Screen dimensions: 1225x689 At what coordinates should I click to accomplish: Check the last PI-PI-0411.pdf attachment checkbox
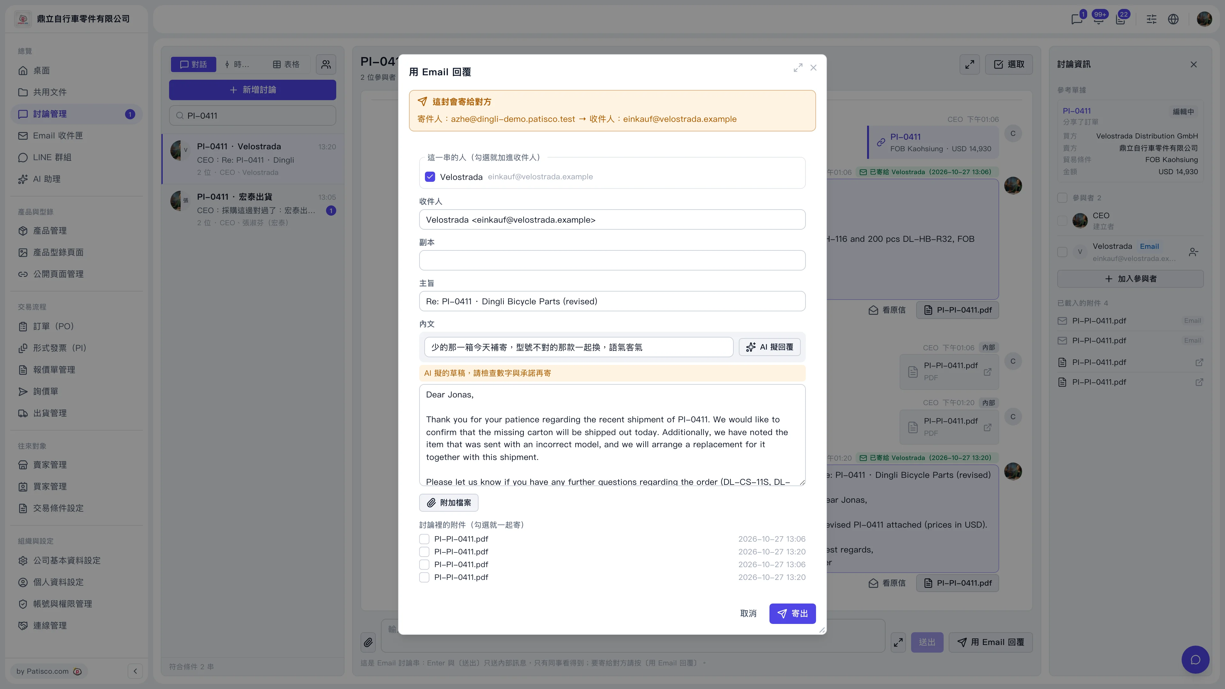tap(424, 577)
